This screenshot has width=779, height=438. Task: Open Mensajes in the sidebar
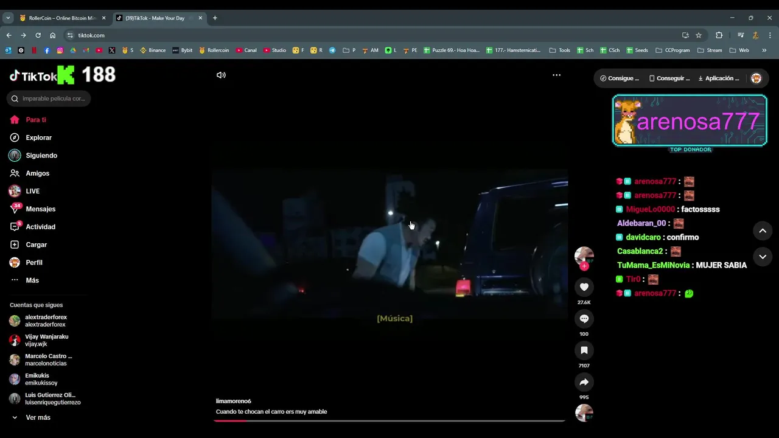32,209
